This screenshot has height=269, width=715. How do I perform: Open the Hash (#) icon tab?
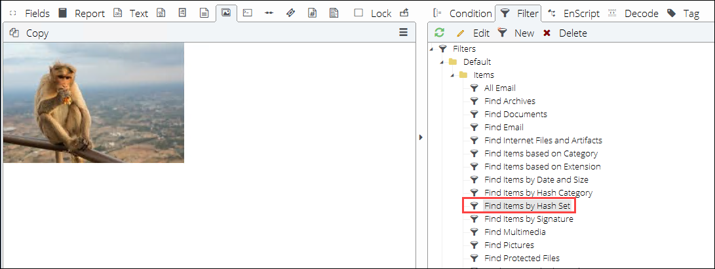312,13
